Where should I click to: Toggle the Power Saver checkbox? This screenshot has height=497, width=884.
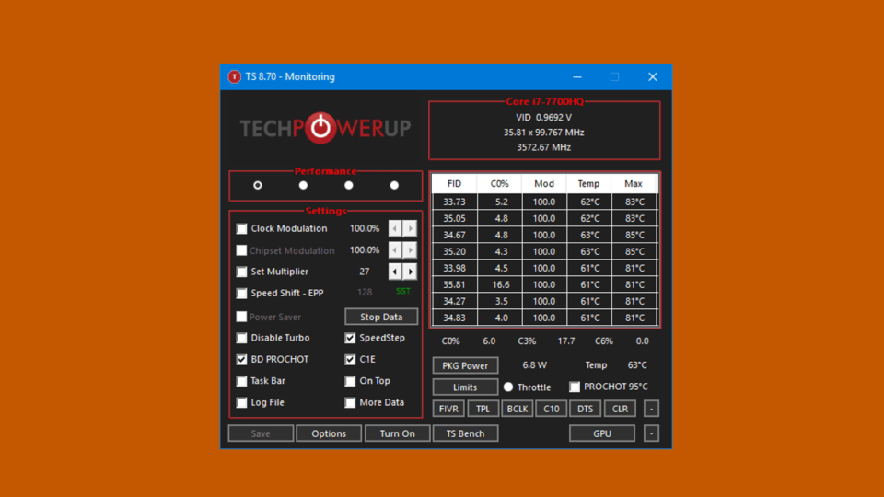pyautogui.click(x=242, y=317)
